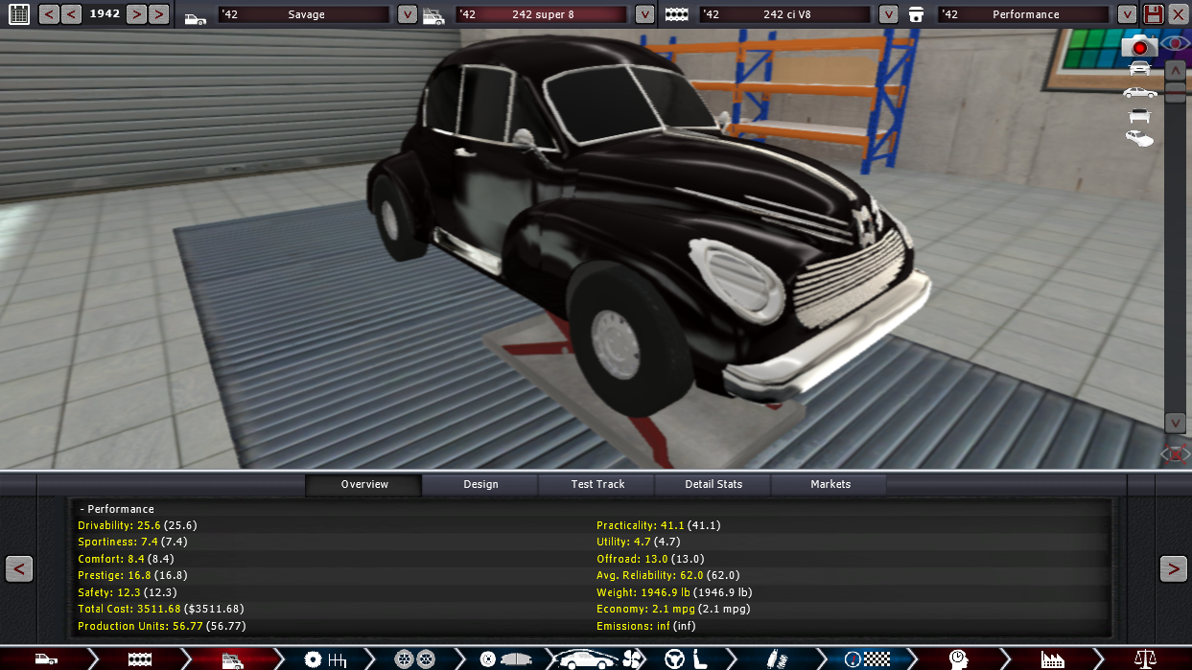Toggle the red focus eye at bottom right
The height and width of the screenshot is (670, 1192).
[x=1175, y=453]
